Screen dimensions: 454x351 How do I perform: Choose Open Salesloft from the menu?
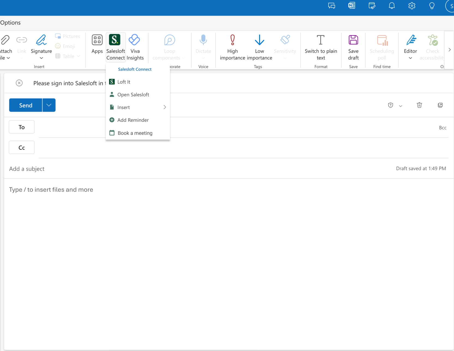pos(138,95)
